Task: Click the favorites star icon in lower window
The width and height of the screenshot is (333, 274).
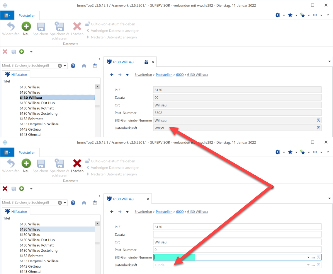Action: pos(290,152)
